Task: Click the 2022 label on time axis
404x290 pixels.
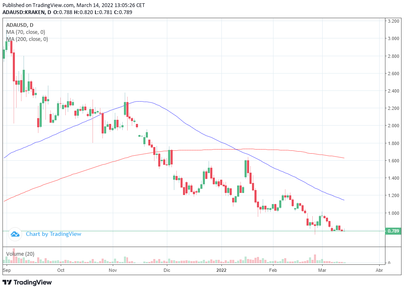Action: 221,270
